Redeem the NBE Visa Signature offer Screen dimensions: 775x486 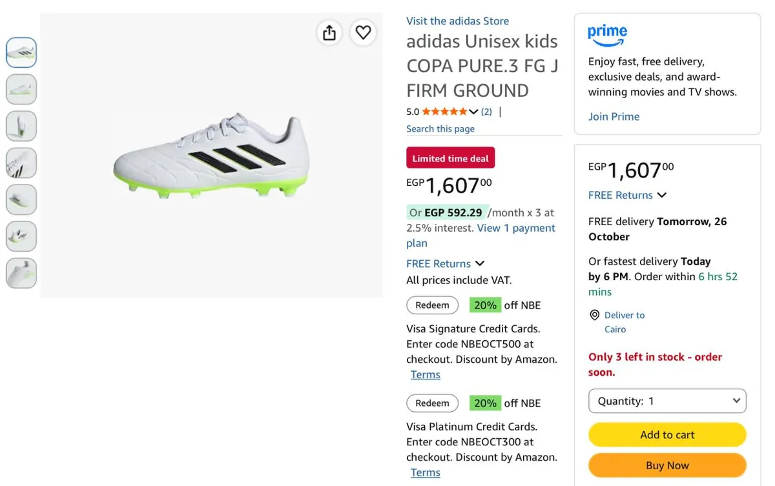tap(432, 305)
